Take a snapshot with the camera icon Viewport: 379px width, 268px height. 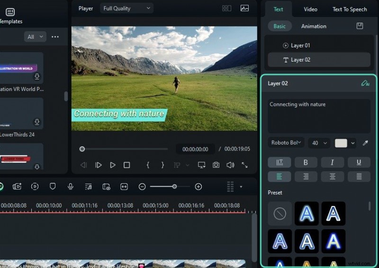(216, 165)
